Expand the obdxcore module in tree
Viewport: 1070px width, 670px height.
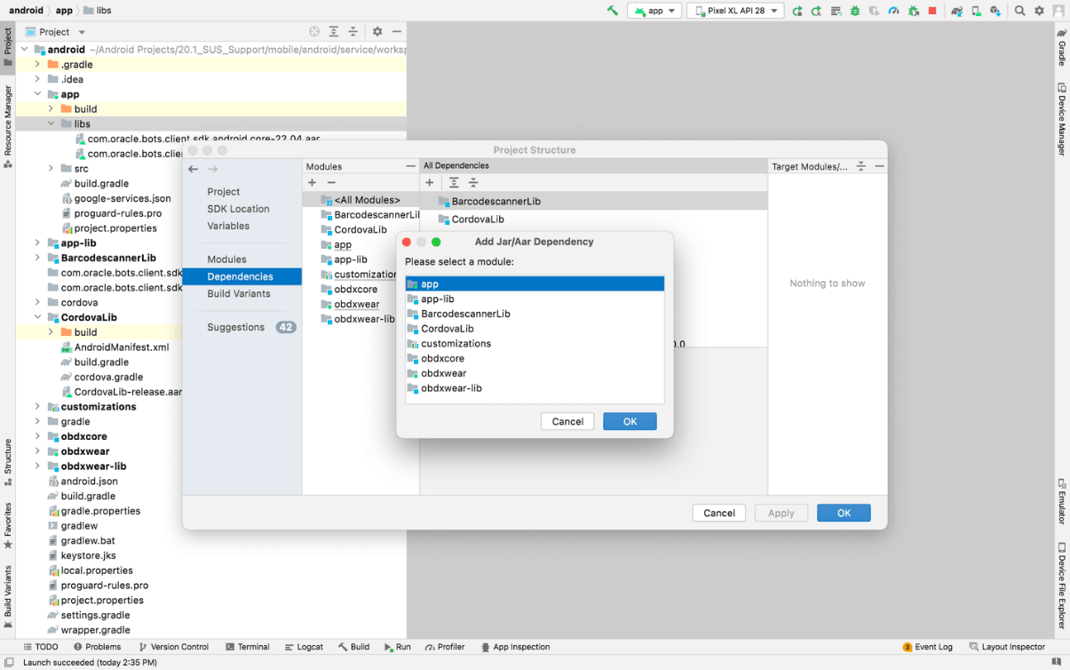click(37, 436)
